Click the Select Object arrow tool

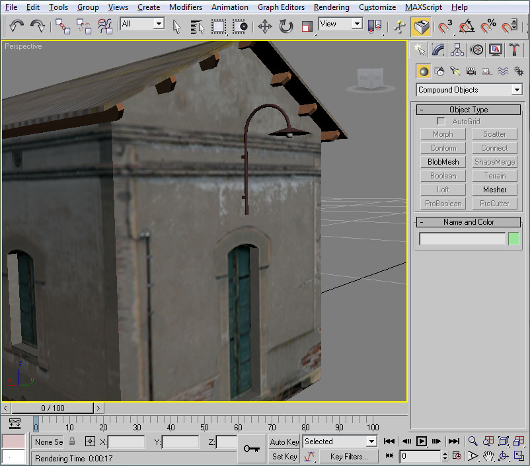(x=176, y=26)
